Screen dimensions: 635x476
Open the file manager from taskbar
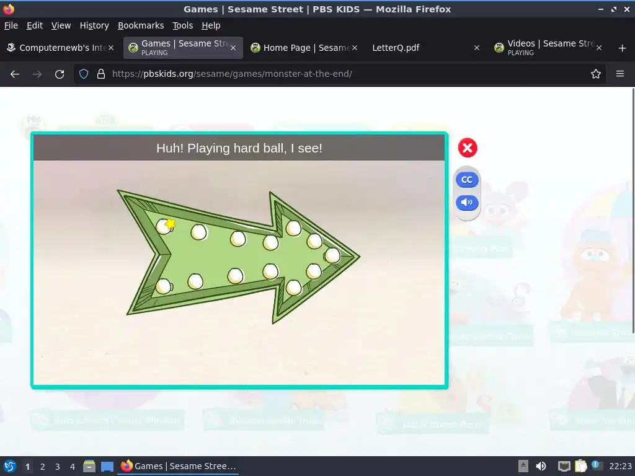(89, 466)
